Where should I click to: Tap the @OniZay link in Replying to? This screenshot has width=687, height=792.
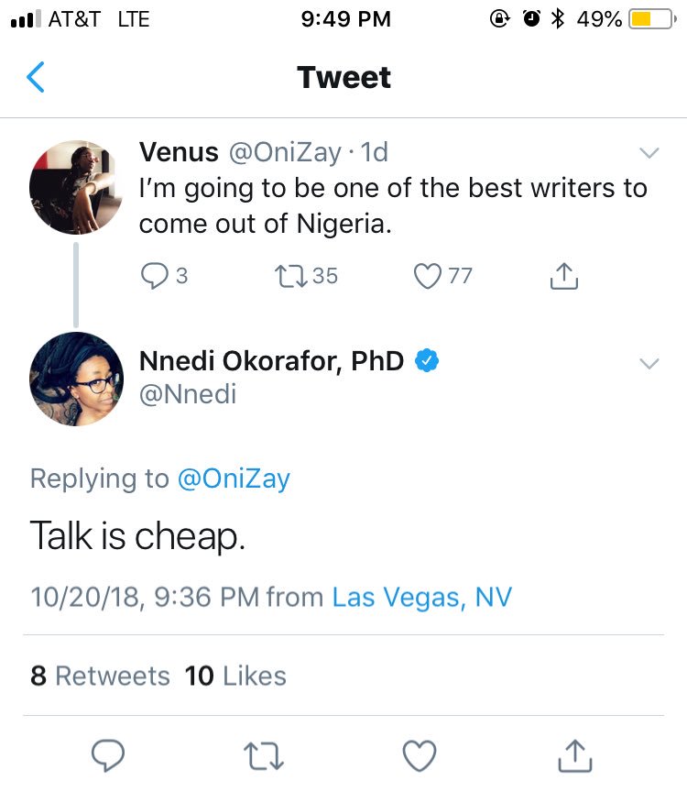point(233,478)
